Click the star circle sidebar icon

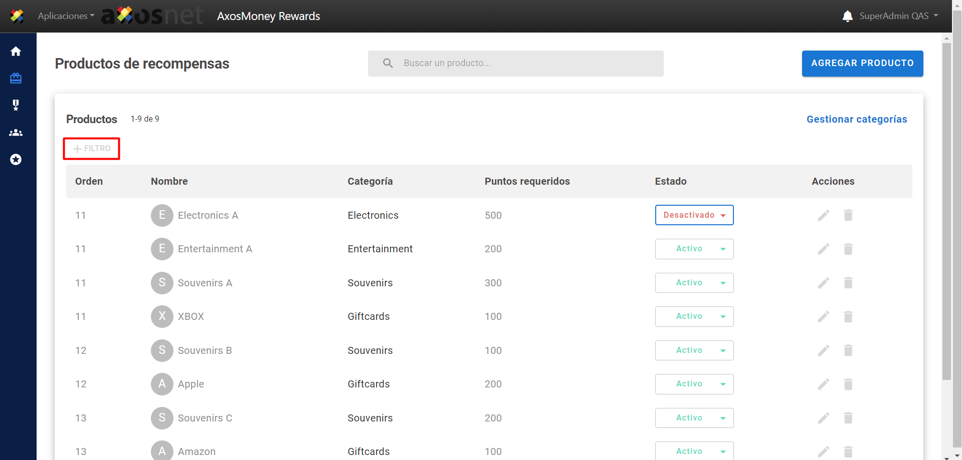16,160
